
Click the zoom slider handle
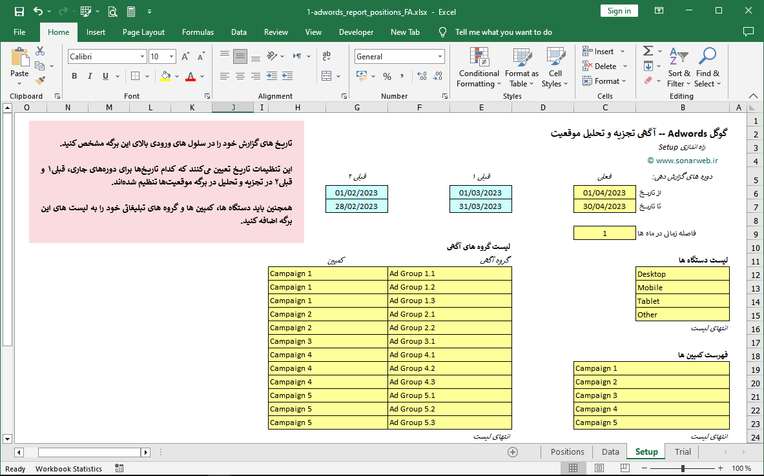point(683,468)
